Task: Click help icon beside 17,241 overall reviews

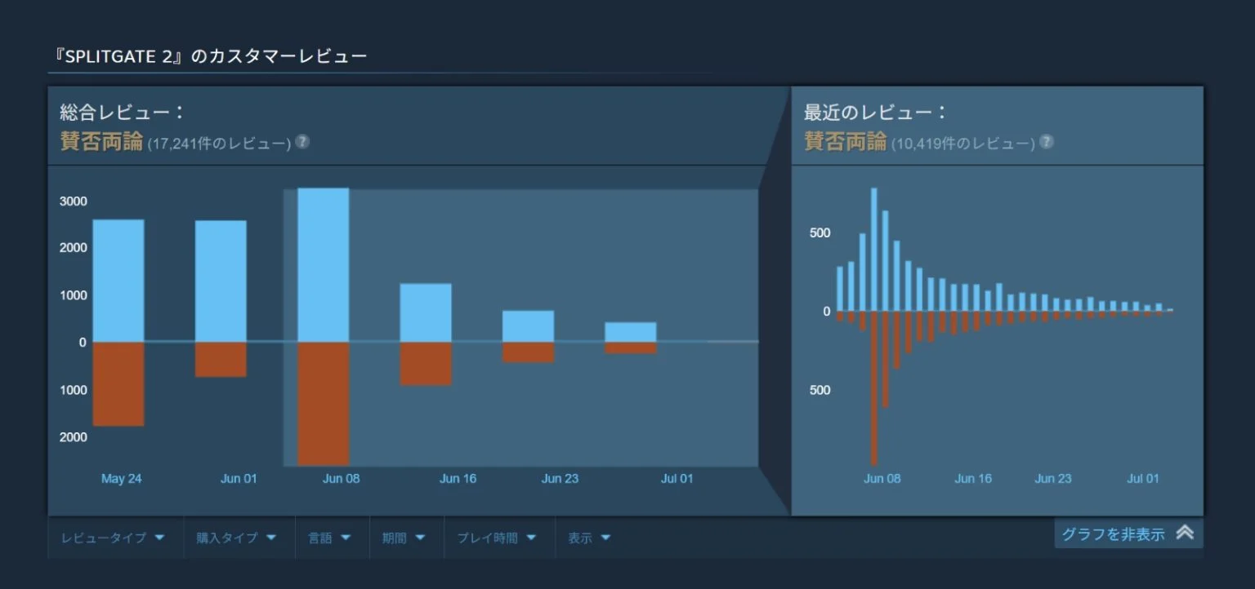Action: [302, 142]
